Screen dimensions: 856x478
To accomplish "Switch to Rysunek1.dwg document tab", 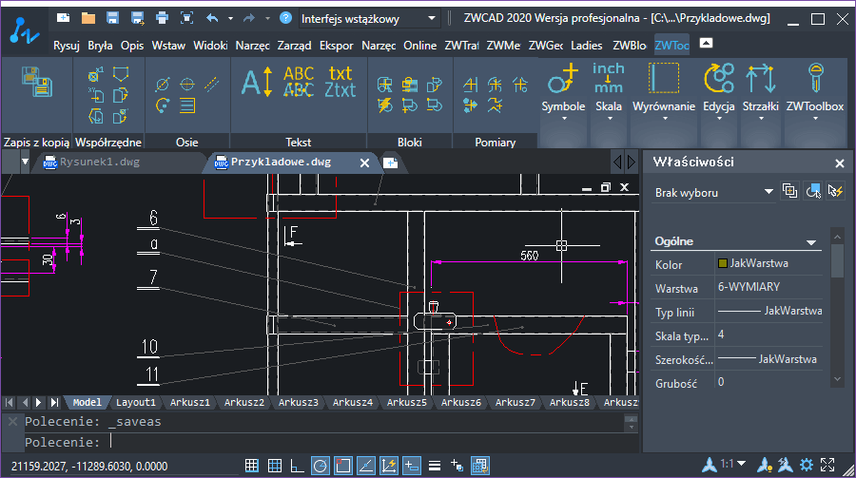I will [x=99, y=163].
